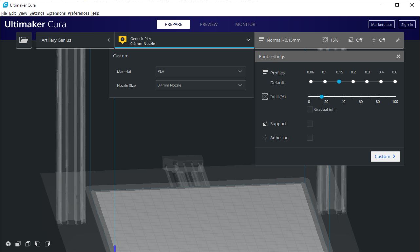420x252 pixels.
Task: Open the Nozzle Size 0.4mm dropdown
Action: point(200,85)
